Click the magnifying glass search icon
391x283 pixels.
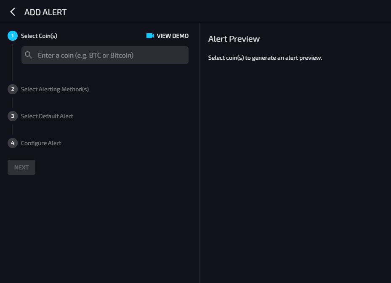tap(29, 55)
